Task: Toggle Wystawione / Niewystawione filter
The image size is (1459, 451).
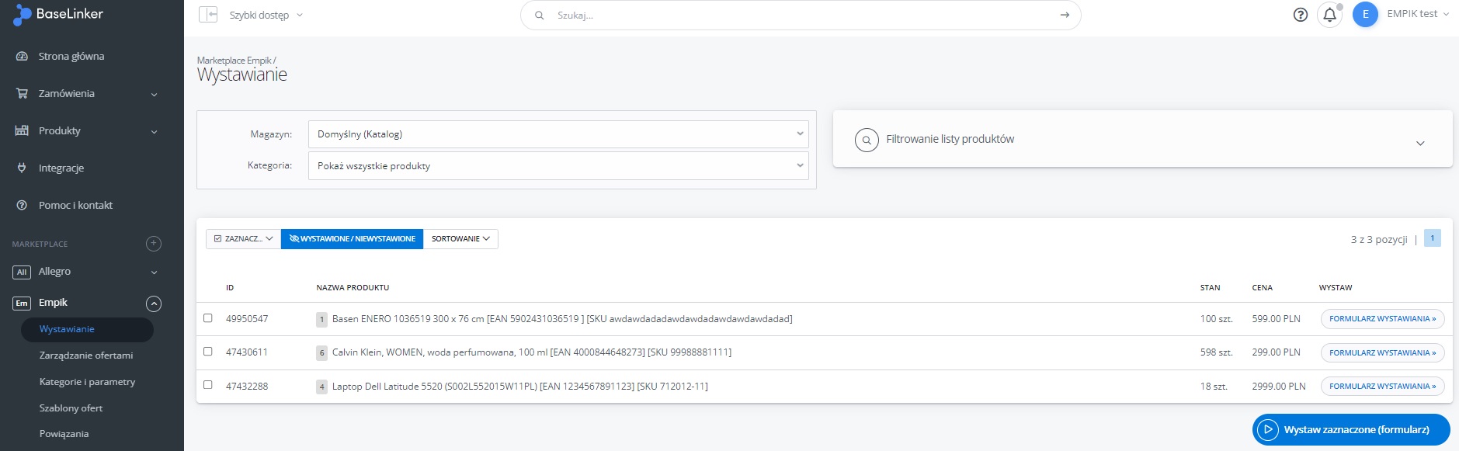Action: coord(352,239)
